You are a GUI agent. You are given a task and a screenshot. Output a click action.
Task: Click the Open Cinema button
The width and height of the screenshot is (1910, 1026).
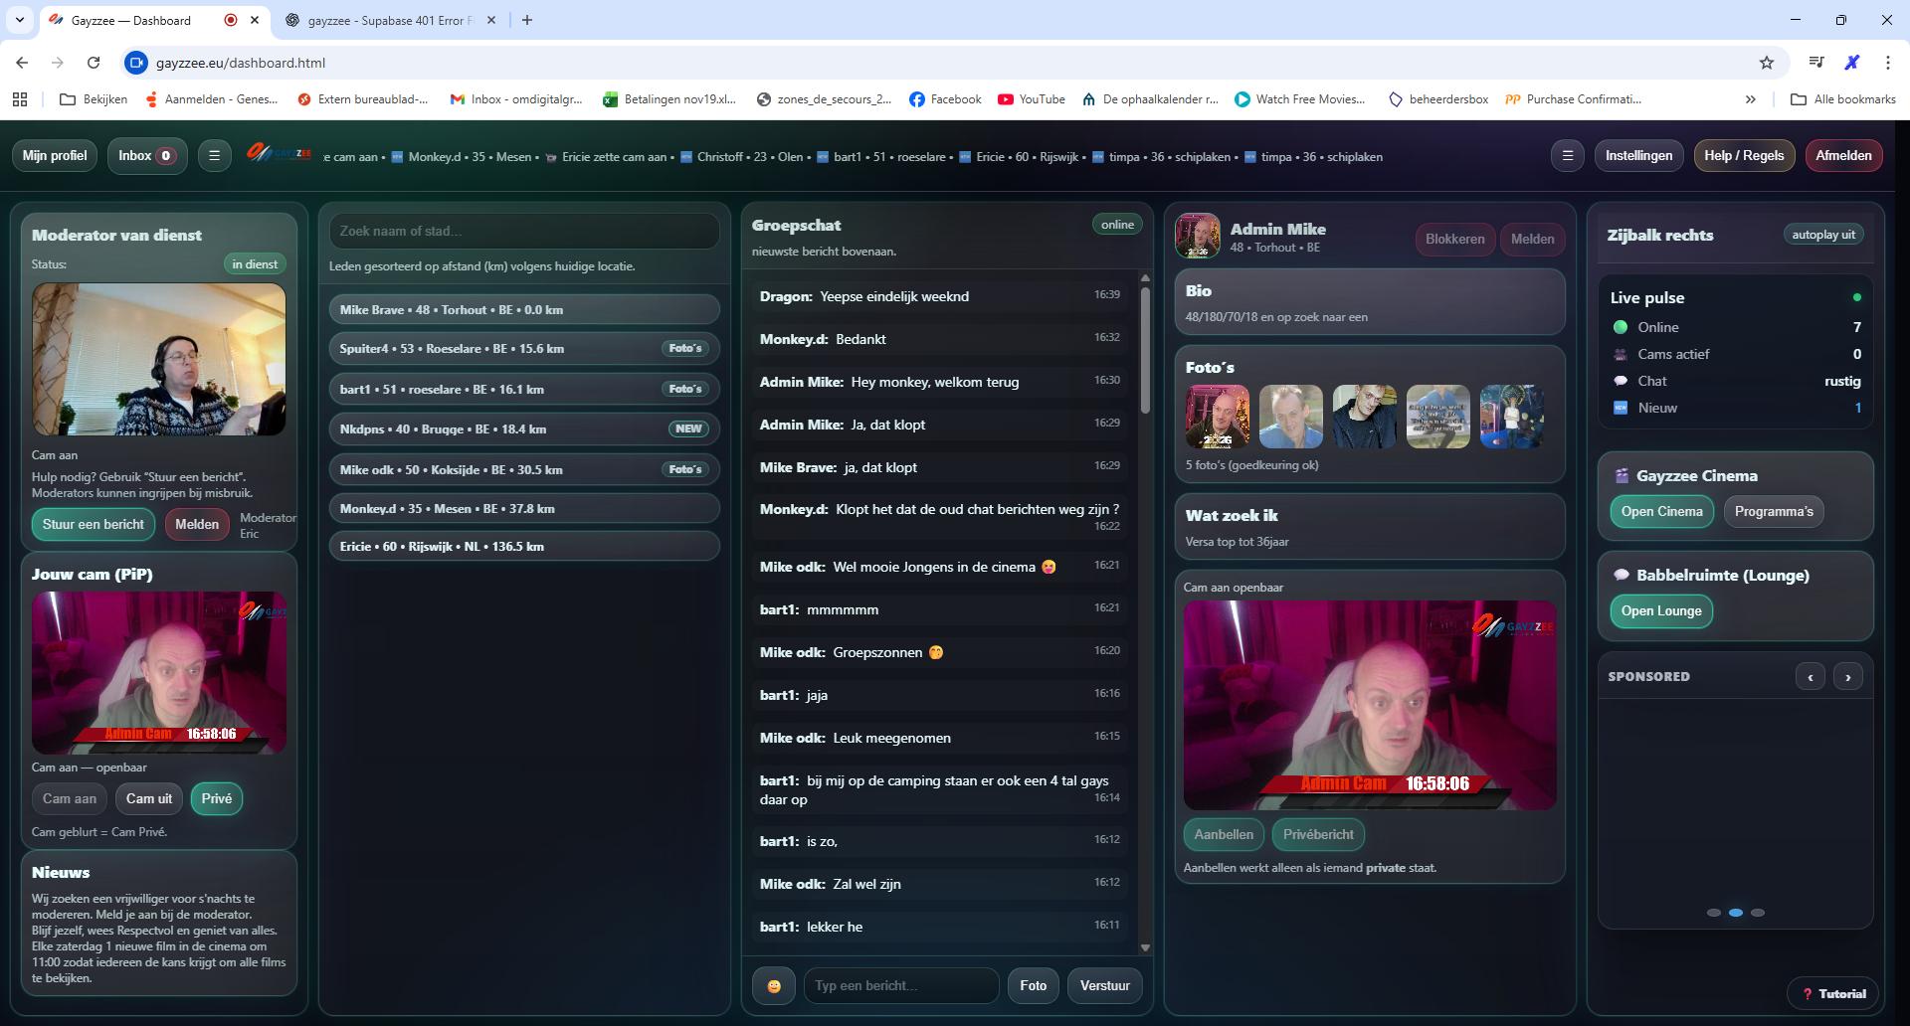point(1661,512)
